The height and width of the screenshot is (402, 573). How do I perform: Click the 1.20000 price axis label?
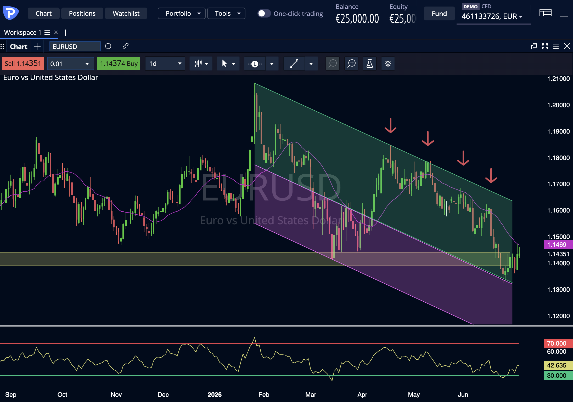[558, 105]
